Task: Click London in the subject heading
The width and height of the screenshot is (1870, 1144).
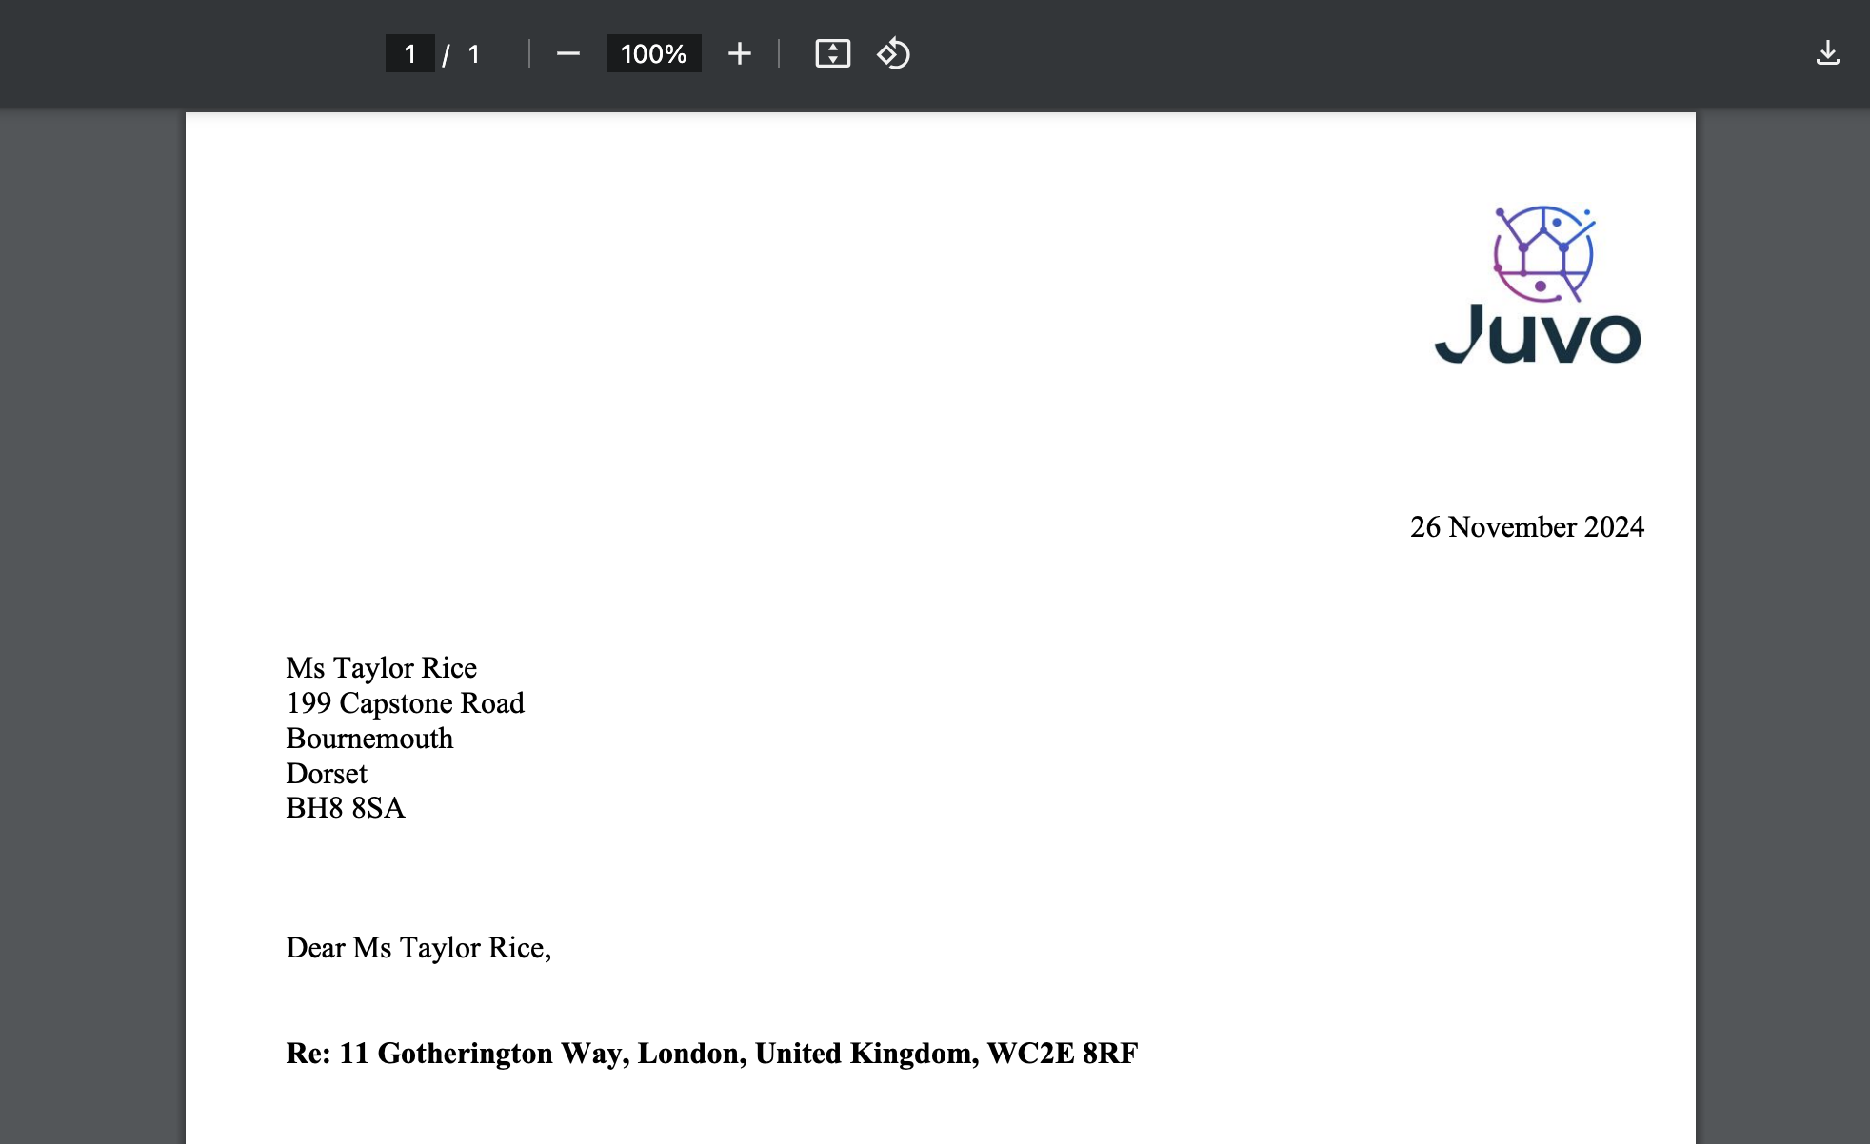Action: point(687,1054)
